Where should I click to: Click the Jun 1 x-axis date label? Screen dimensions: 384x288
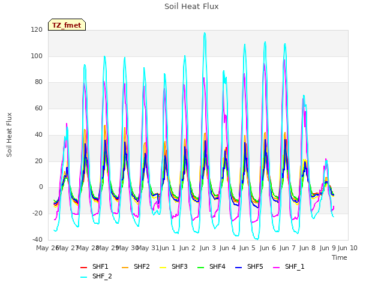(x=167, y=248)
